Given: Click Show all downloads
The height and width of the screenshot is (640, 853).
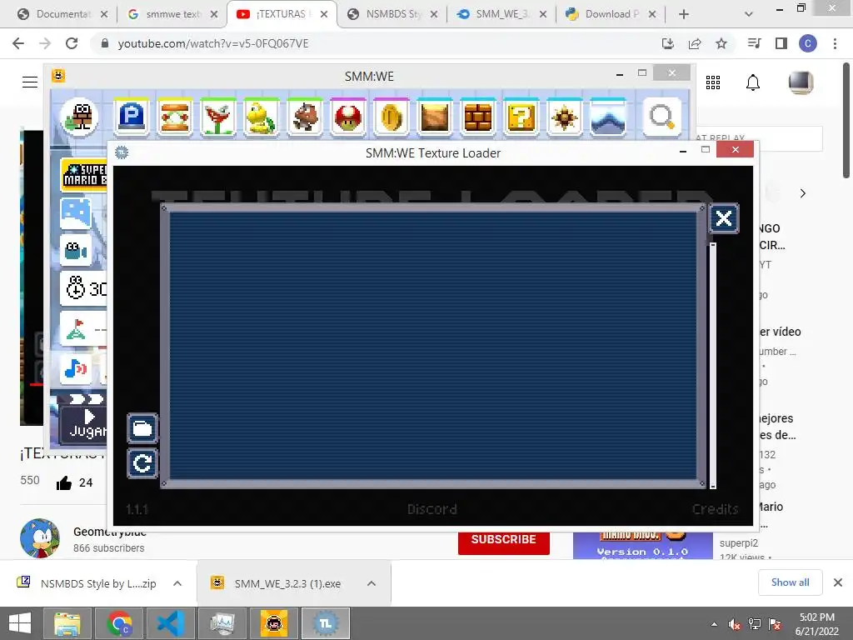Looking at the screenshot, I should [791, 582].
